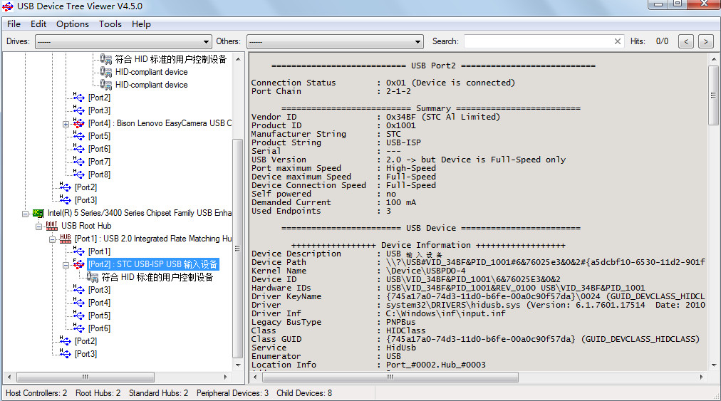Click the USB Root Hub icon
Screen dimensions: 721x401
pos(51,225)
